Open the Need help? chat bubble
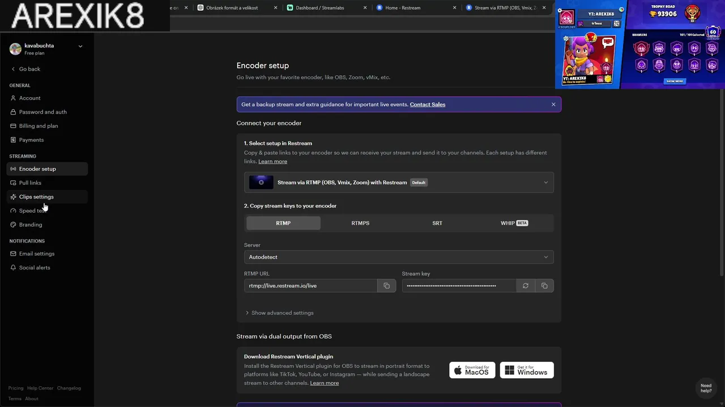Viewport: 725px width, 407px height. [706, 388]
